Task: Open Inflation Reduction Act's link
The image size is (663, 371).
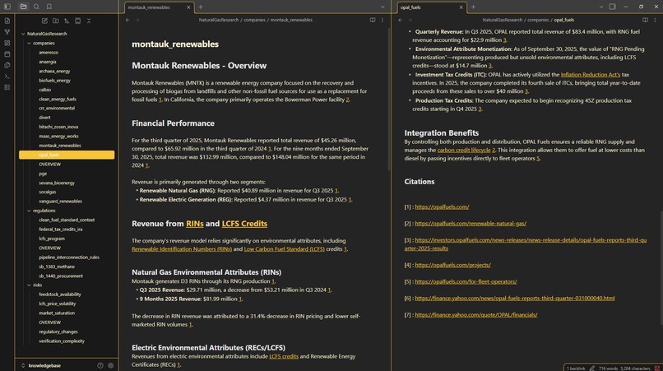Action: coord(591,75)
